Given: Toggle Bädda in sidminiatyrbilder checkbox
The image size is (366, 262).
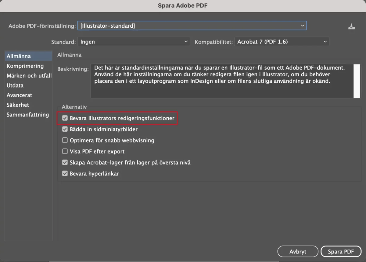Looking at the screenshot, I should (x=65, y=129).
